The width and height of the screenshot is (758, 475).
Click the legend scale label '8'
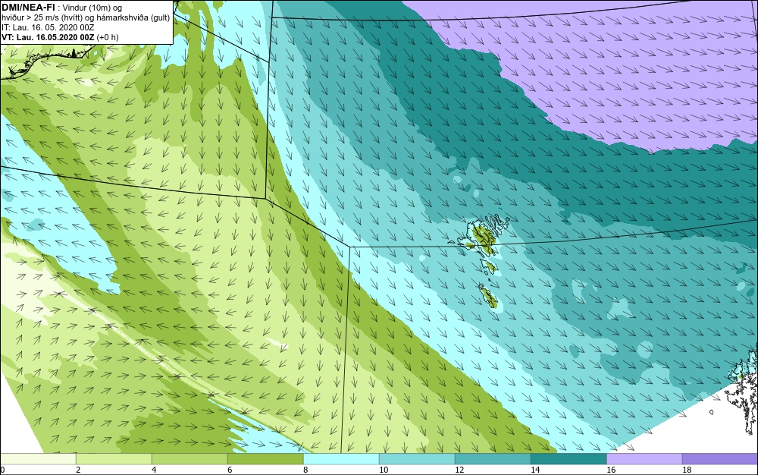coord(305,470)
